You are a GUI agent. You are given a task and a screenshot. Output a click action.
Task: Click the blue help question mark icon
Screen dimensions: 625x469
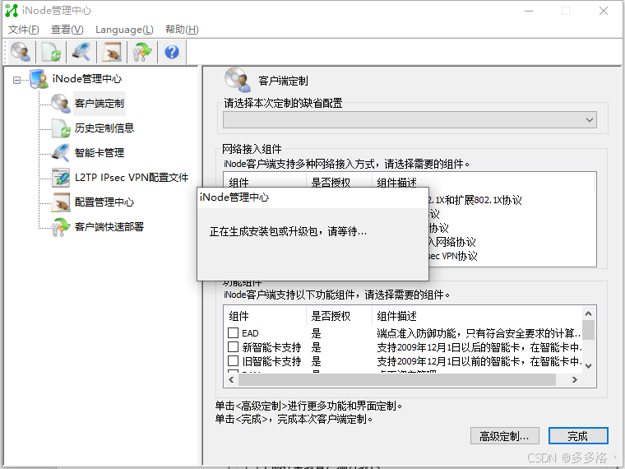pos(172,52)
